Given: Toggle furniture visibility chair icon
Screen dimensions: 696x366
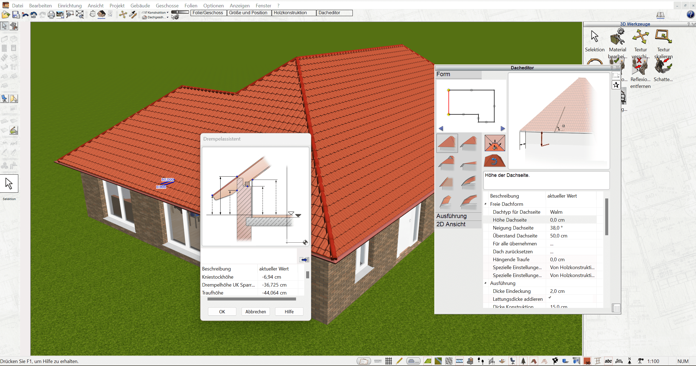Looking at the screenshot, I should [x=513, y=361].
